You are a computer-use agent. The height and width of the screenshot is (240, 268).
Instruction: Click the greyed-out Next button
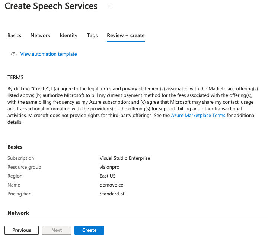57,230
